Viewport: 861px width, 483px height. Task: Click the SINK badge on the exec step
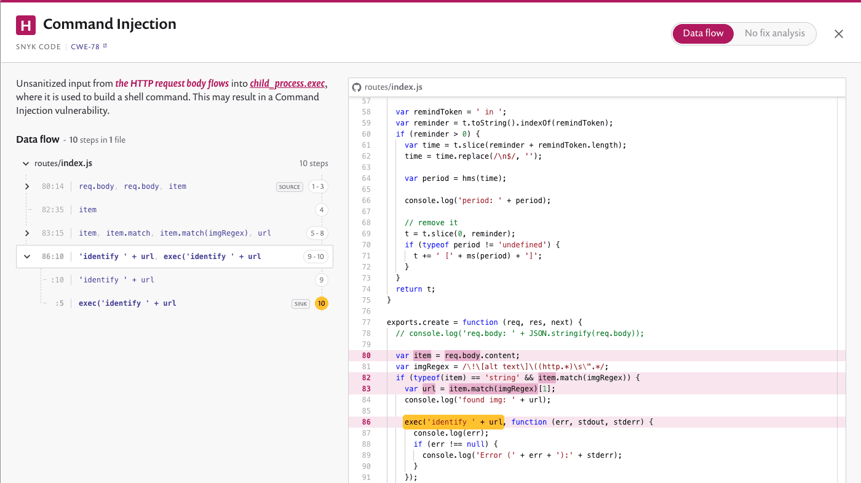300,303
